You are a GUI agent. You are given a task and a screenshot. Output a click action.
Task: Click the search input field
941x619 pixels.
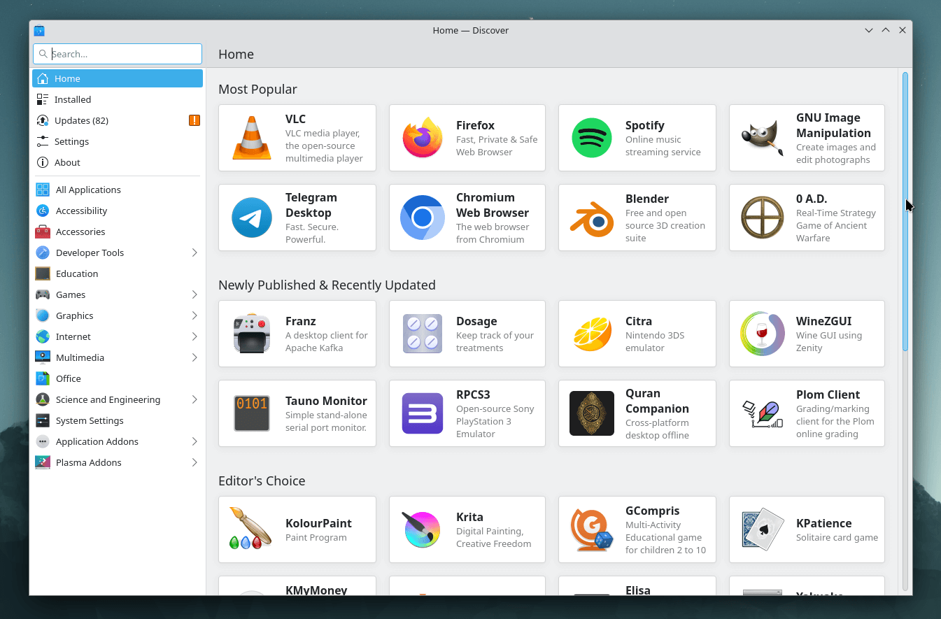click(x=117, y=54)
